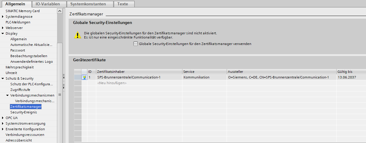Collapse the Display tree node
This screenshot has height=143, width=366.
point(3,33)
